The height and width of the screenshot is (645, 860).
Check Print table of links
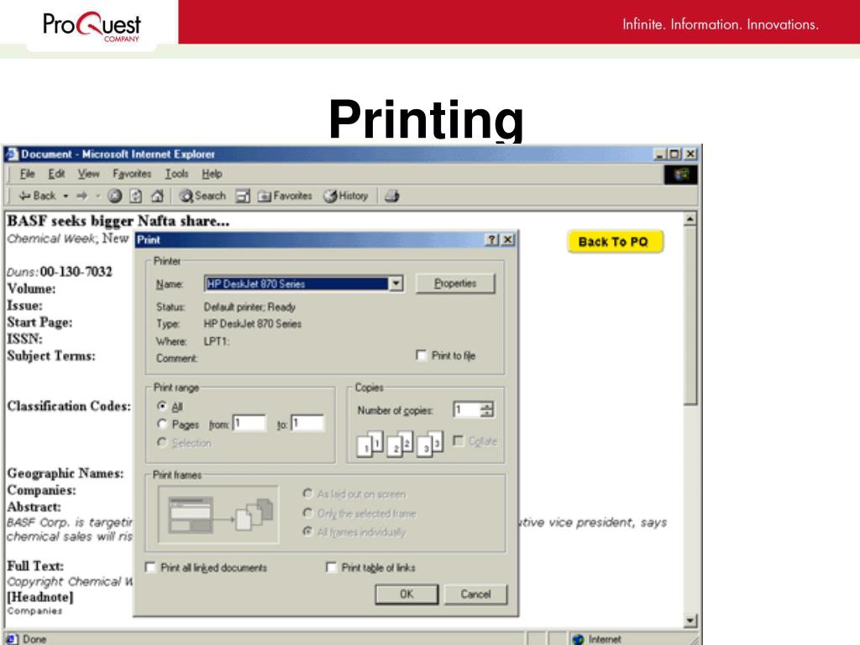coord(331,567)
